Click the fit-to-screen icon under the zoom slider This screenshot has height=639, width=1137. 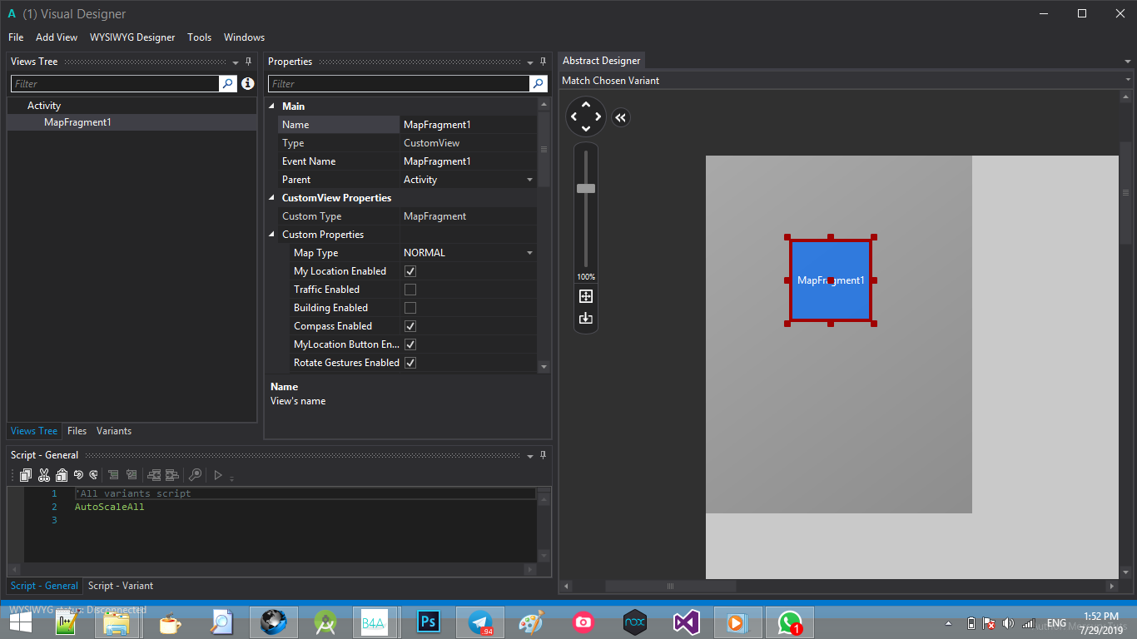point(586,296)
